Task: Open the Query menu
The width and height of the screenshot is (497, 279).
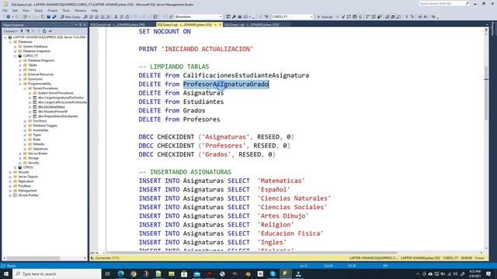Action: point(38,10)
